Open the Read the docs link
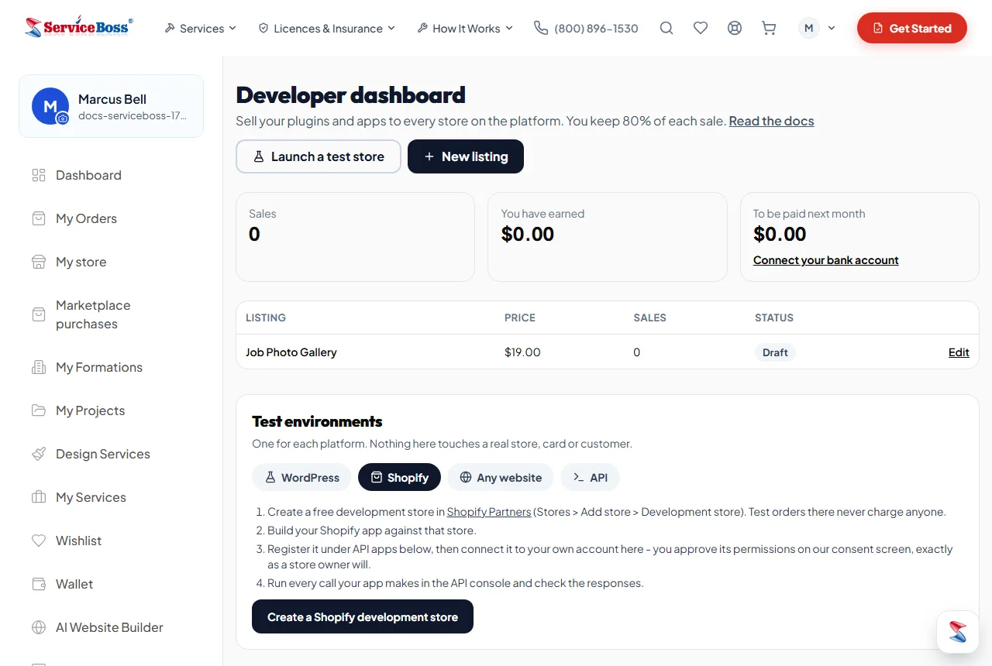The height and width of the screenshot is (666, 992). pos(771,121)
